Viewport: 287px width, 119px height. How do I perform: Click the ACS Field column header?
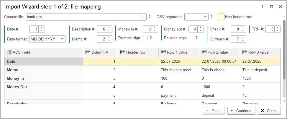click(x=44, y=52)
